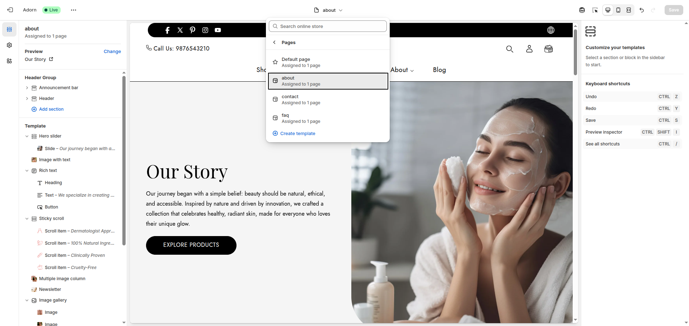This screenshot has height=326, width=689.
Task: Switch to mobile preview view
Action: [618, 10]
